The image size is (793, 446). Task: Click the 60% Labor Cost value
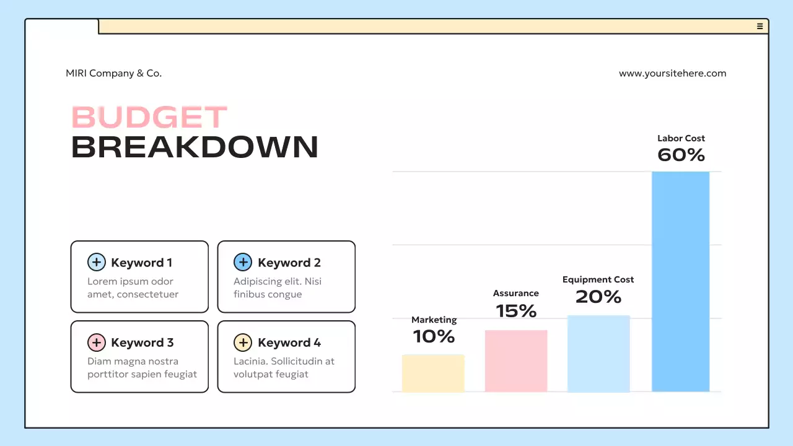tap(681, 155)
